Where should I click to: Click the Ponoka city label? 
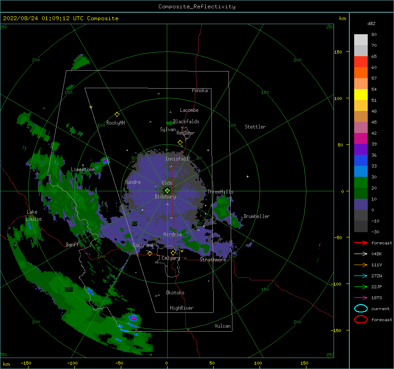[200, 91]
